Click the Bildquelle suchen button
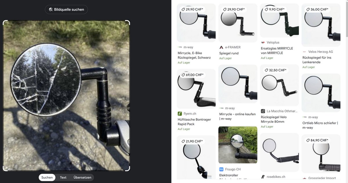Screen dimensions: 348x183 tap(66, 10)
